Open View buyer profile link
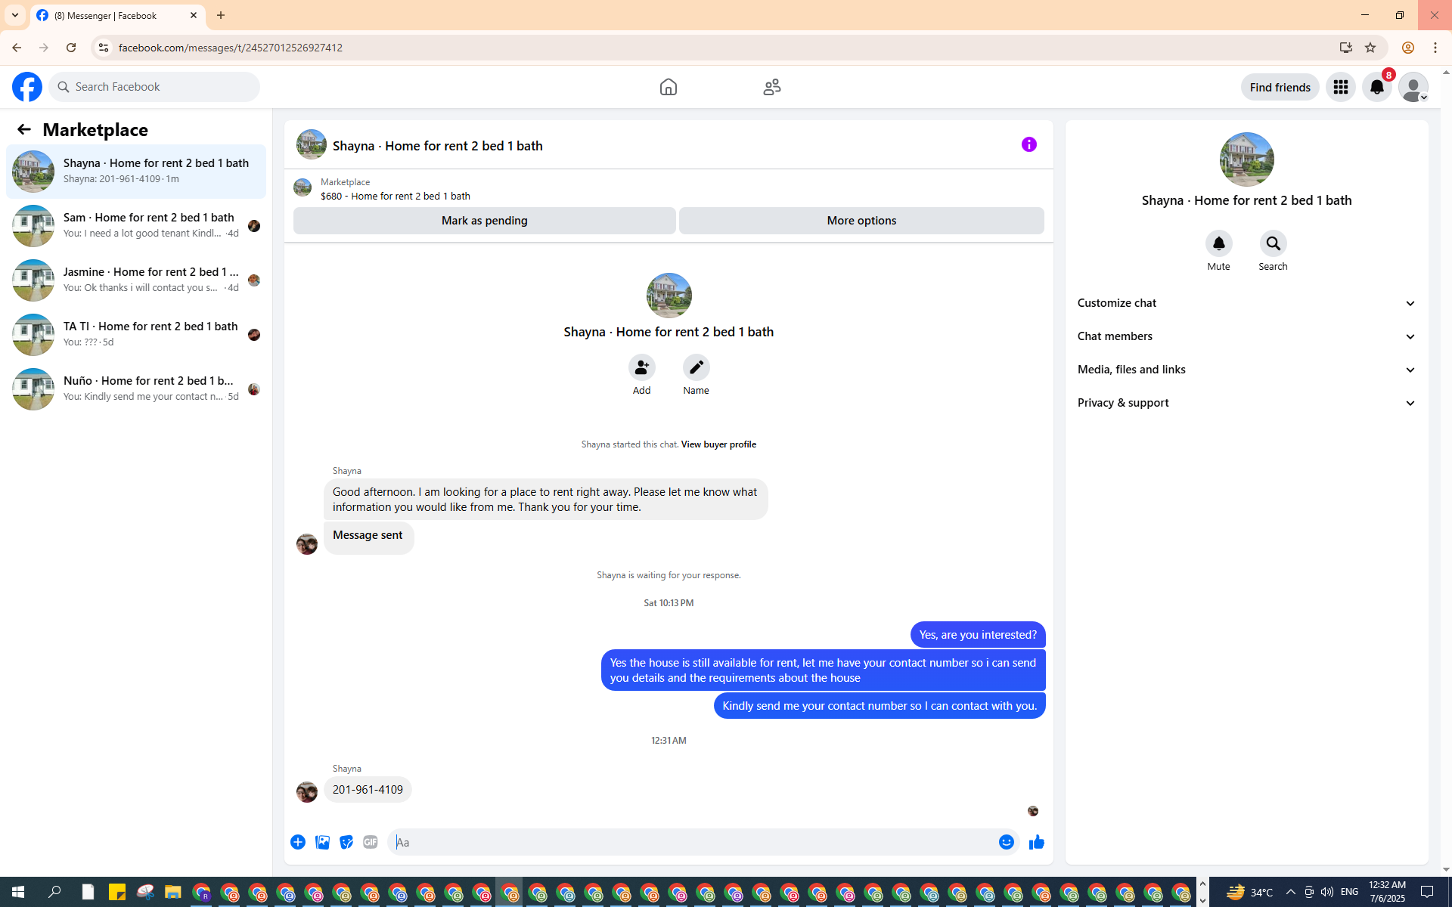The width and height of the screenshot is (1452, 907). coord(718,444)
